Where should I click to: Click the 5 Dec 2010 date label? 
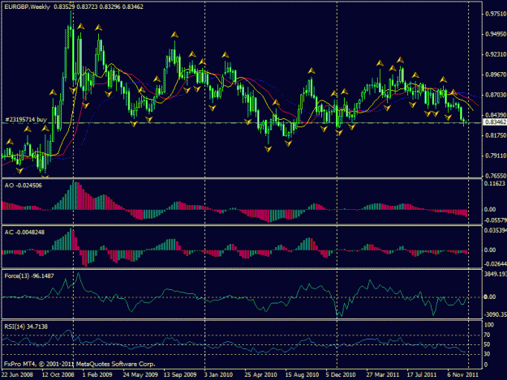pos(341,375)
